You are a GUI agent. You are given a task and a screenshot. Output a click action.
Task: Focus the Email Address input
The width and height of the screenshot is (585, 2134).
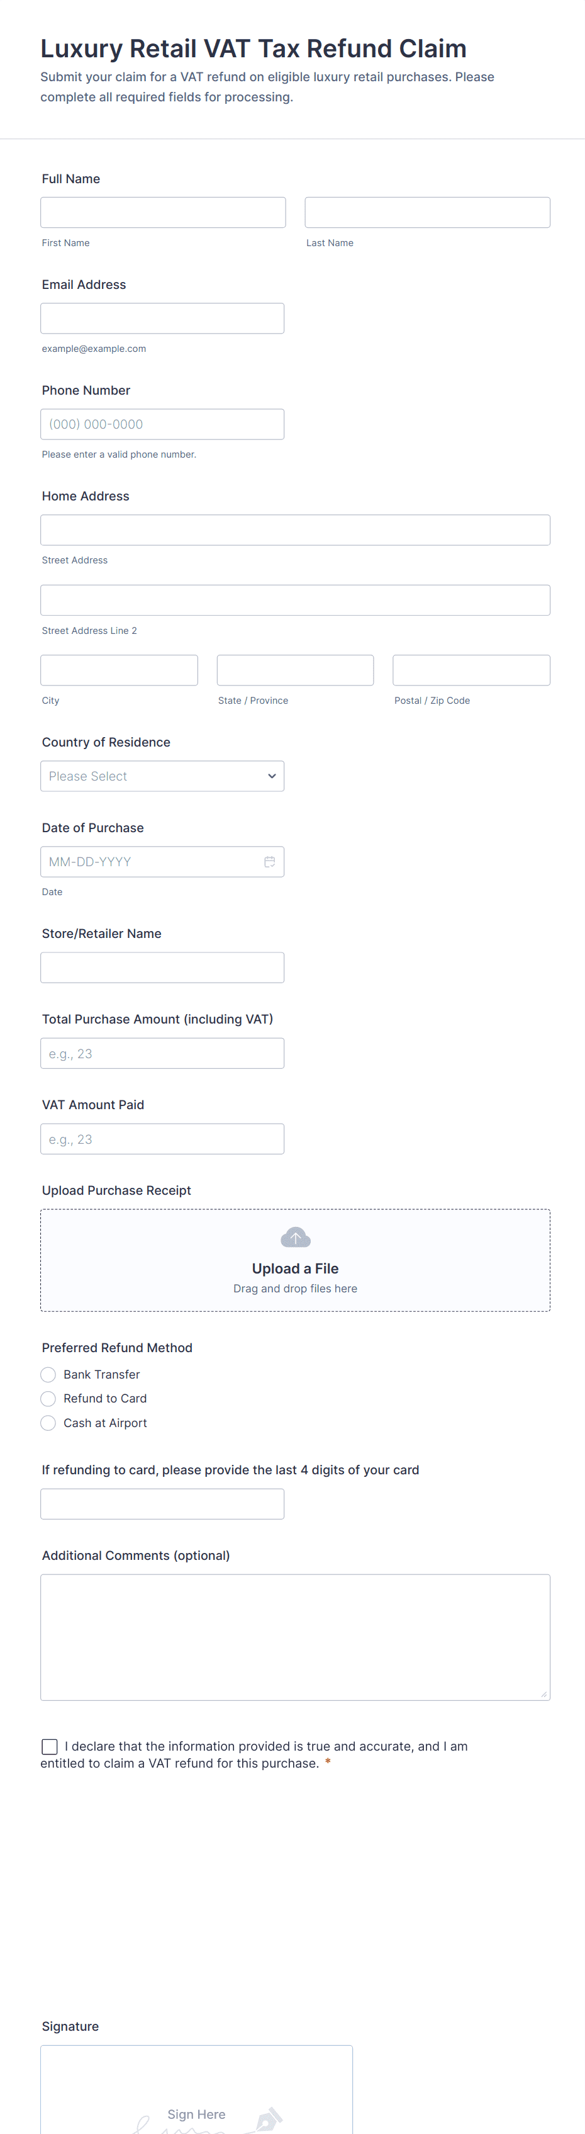click(162, 318)
